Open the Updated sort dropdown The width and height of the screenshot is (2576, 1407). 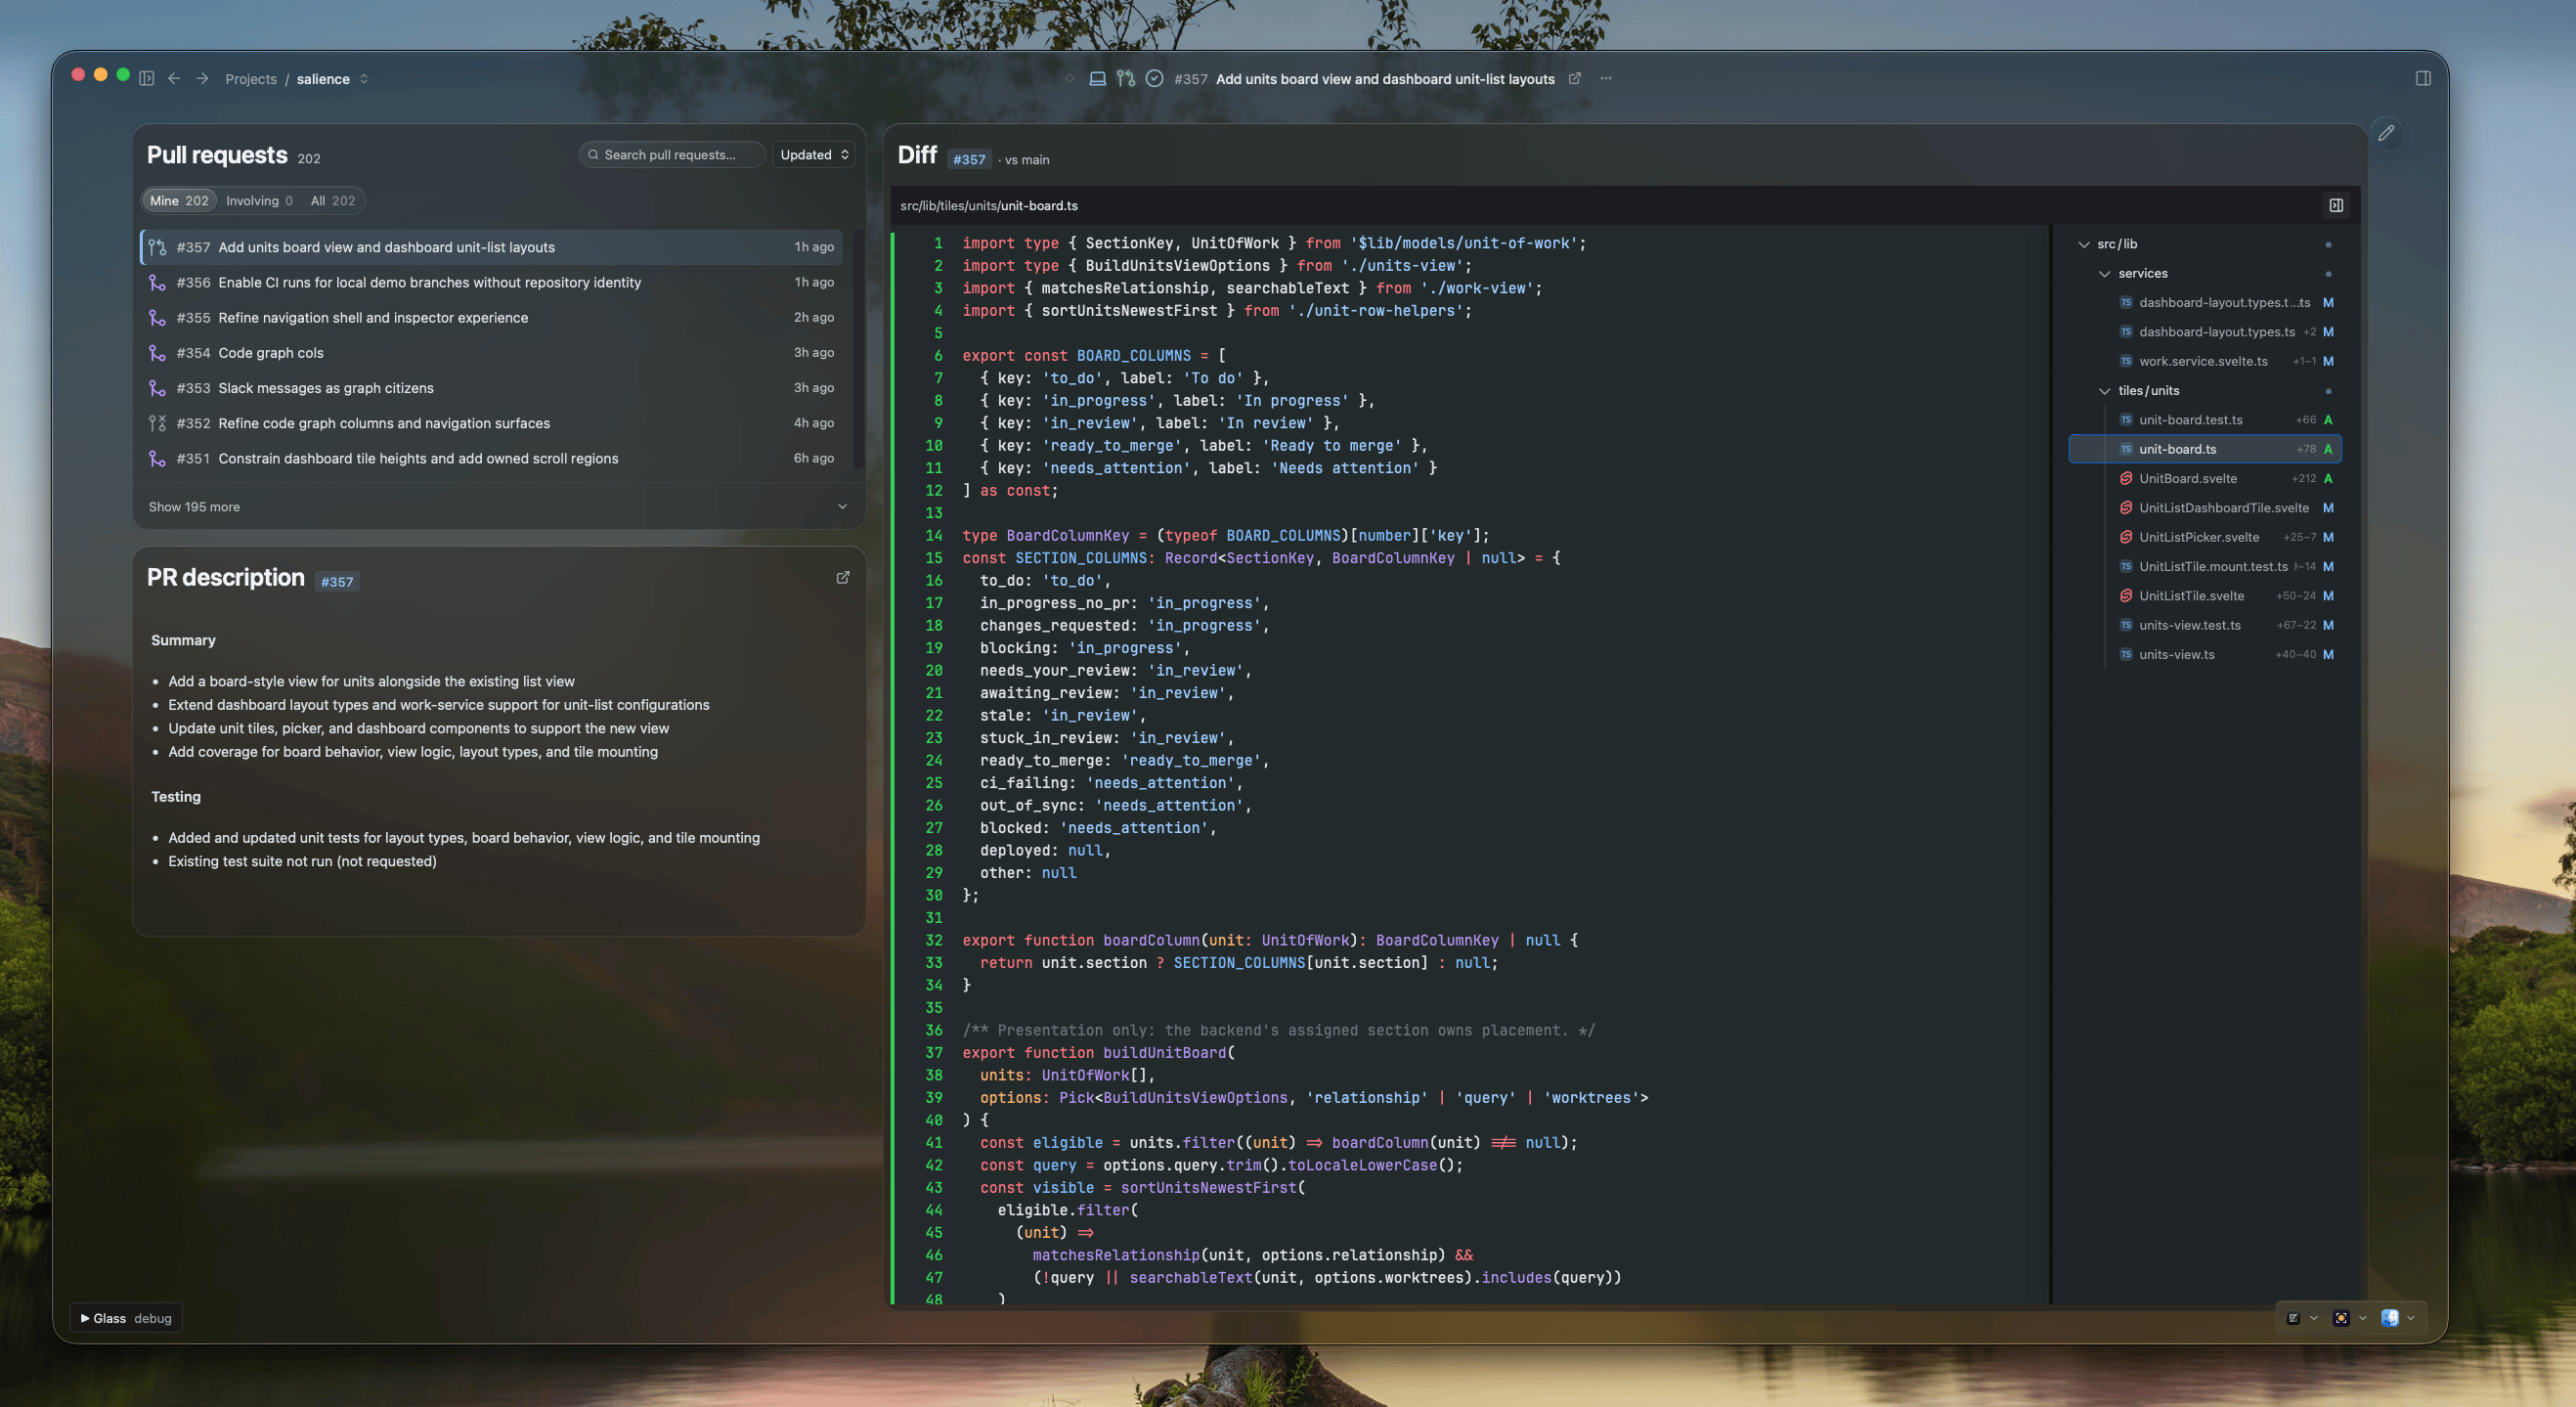[814, 154]
